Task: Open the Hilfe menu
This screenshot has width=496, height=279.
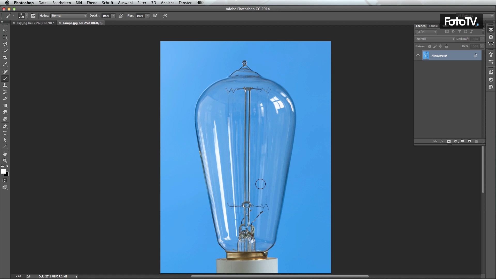Action: pyautogui.click(x=200, y=3)
